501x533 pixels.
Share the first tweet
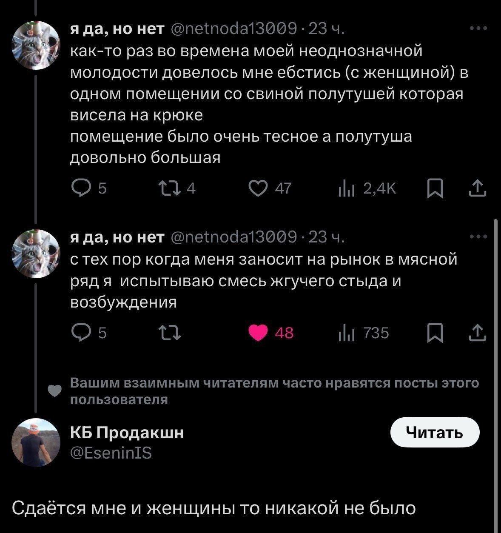(477, 188)
